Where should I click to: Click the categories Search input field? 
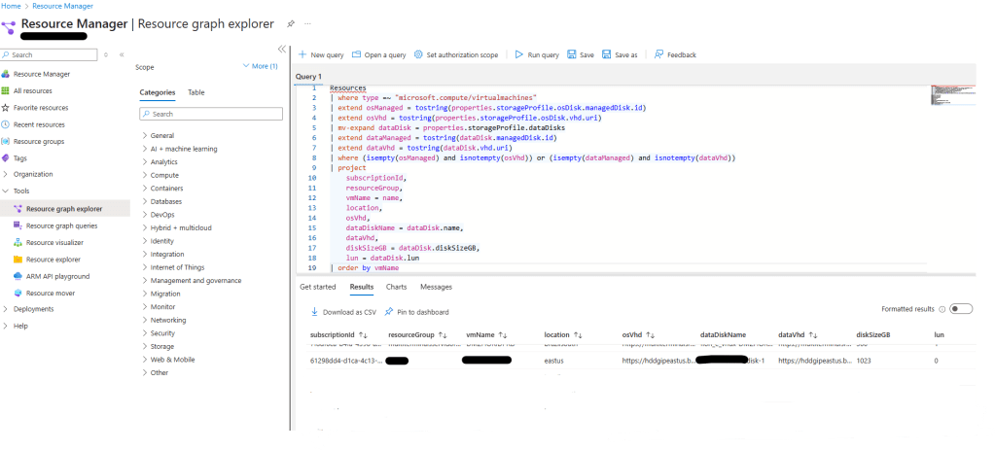210,114
